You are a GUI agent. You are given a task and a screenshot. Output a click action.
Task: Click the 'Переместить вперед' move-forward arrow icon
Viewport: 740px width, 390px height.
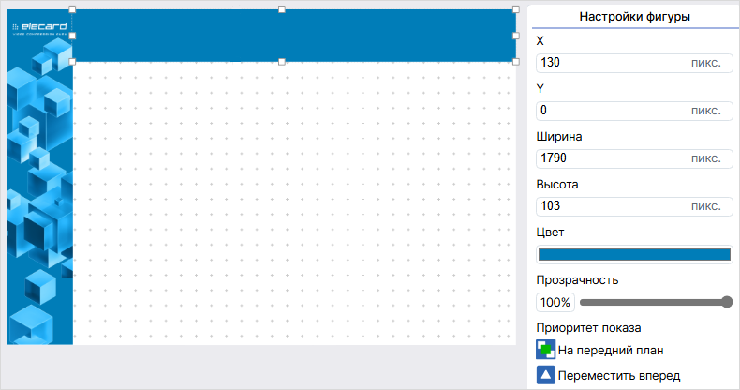(x=545, y=376)
